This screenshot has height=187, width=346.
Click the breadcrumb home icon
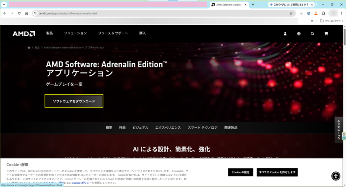[29, 48]
